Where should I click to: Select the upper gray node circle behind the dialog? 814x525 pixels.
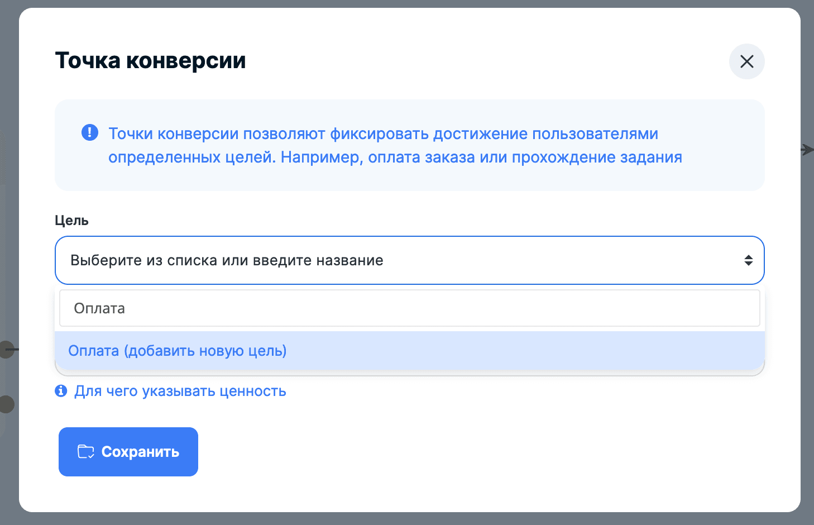(x=7, y=350)
